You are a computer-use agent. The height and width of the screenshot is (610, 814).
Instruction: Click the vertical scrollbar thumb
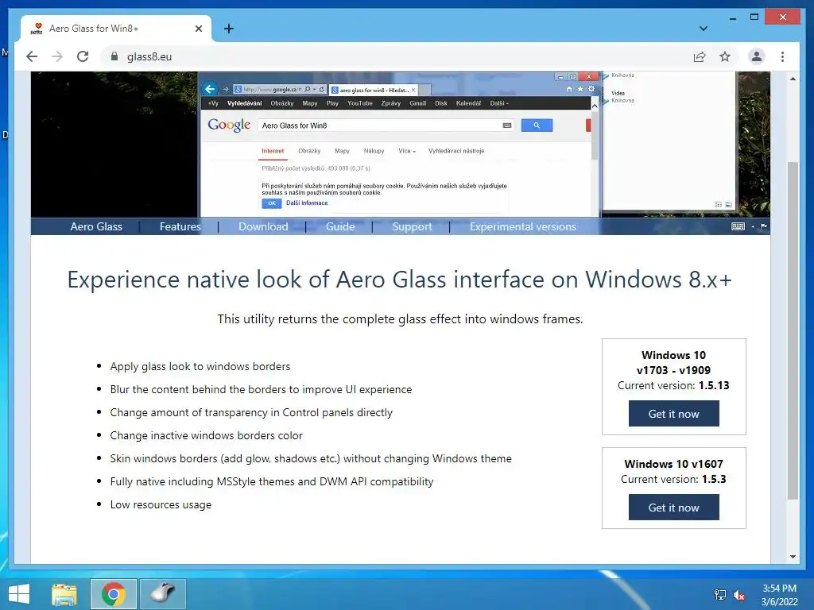pyautogui.click(x=793, y=330)
